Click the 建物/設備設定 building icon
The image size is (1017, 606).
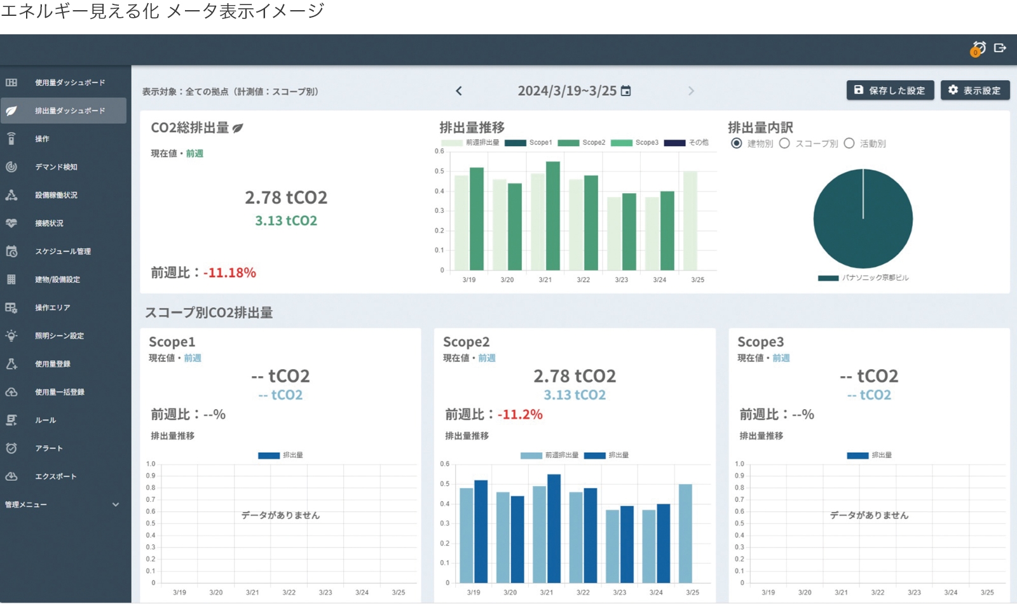(11, 279)
